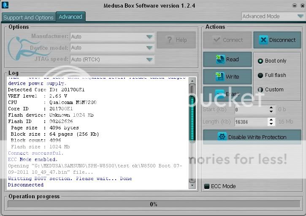The image size is (306, 216).
Task: Click the 'Flash ID : 00262626' log line
Action: click(41, 121)
